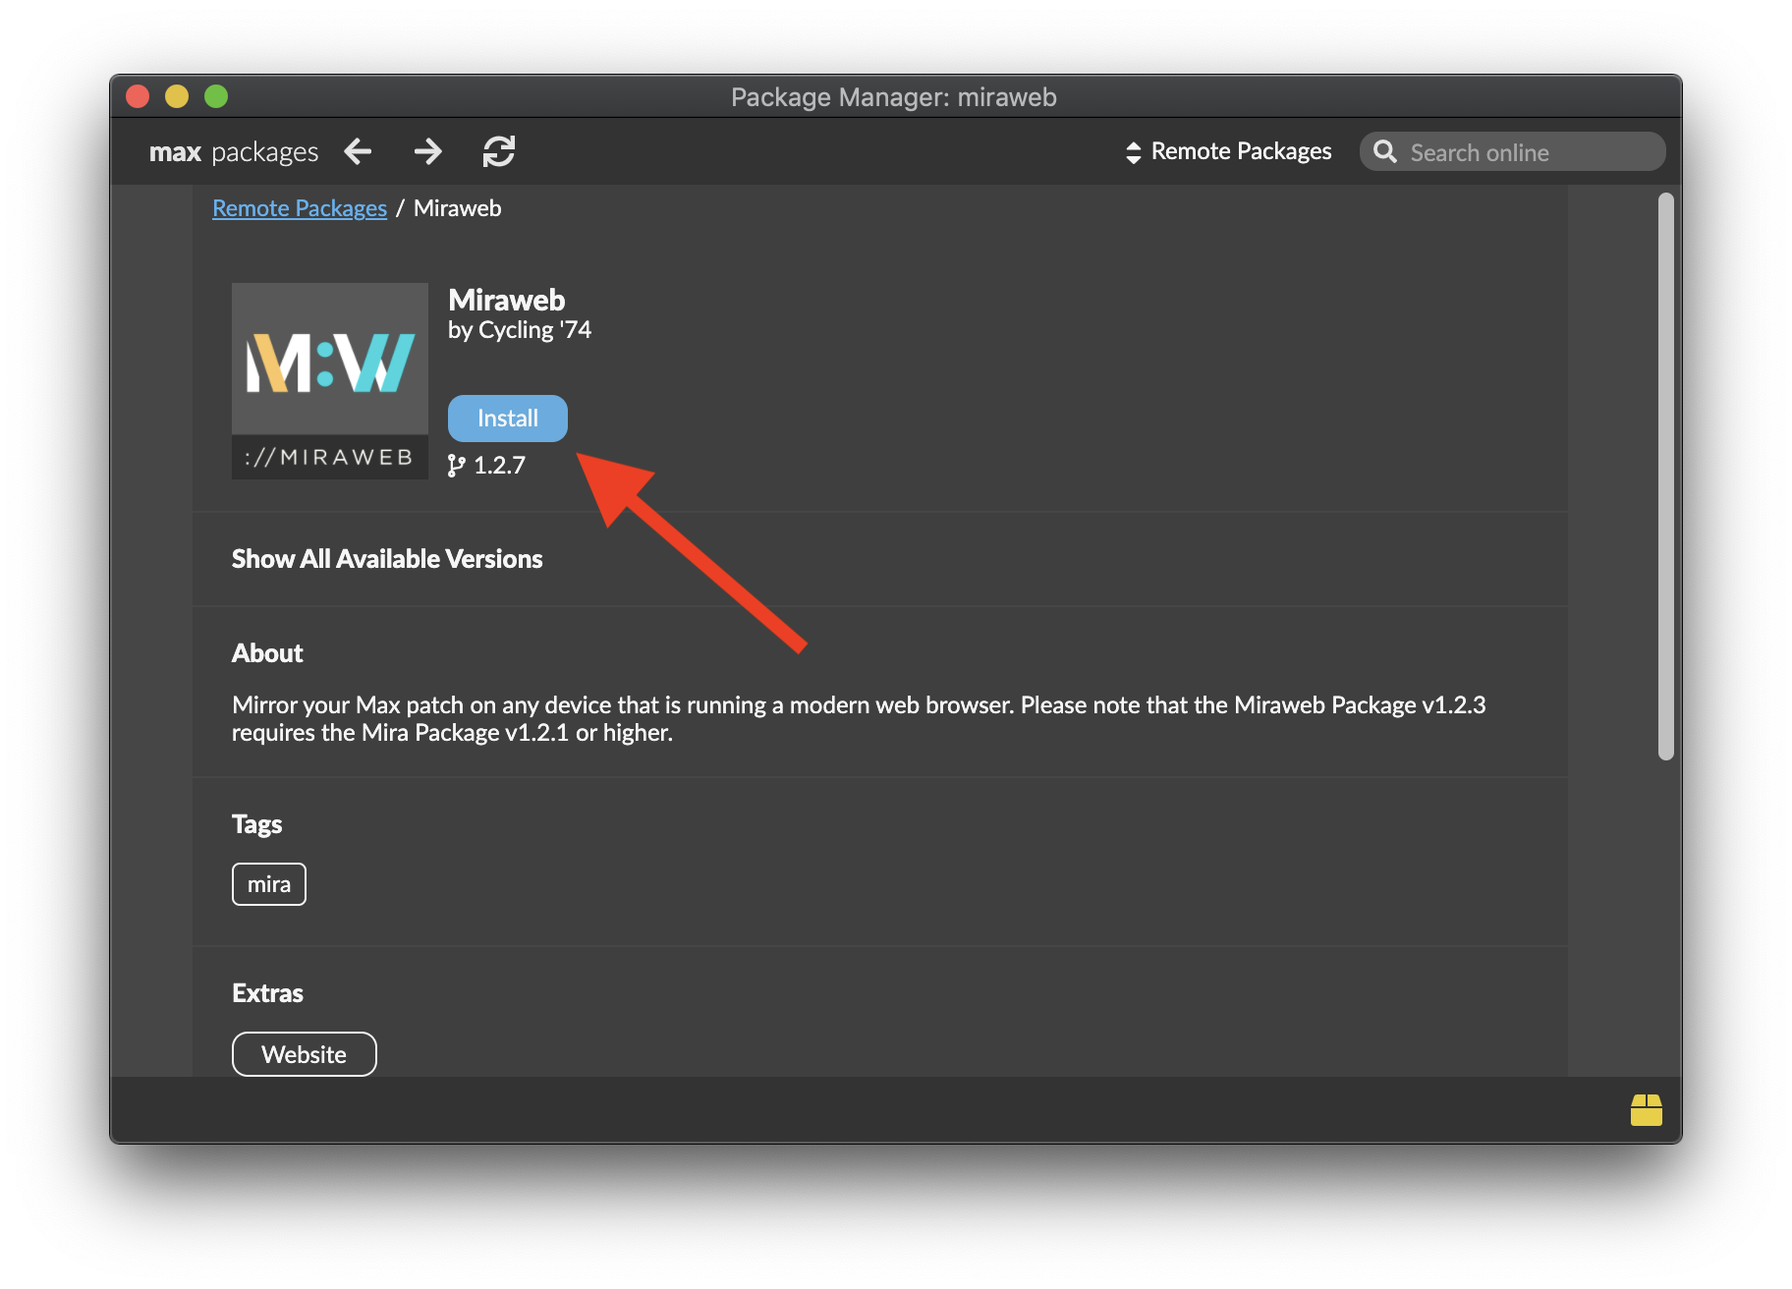Refresh the package list with reload icon
This screenshot has height=1289, width=1792.
click(499, 151)
